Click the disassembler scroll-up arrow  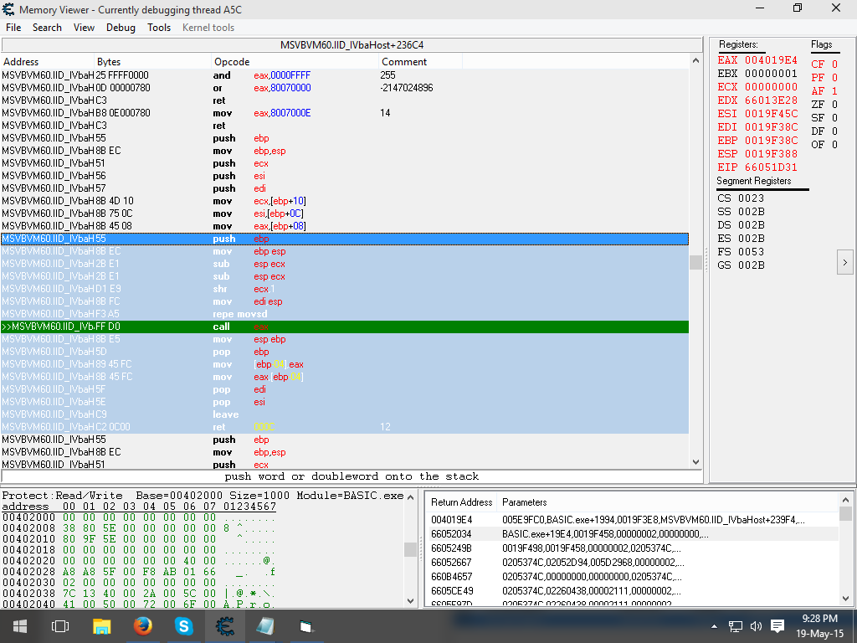click(x=695, y=61)
